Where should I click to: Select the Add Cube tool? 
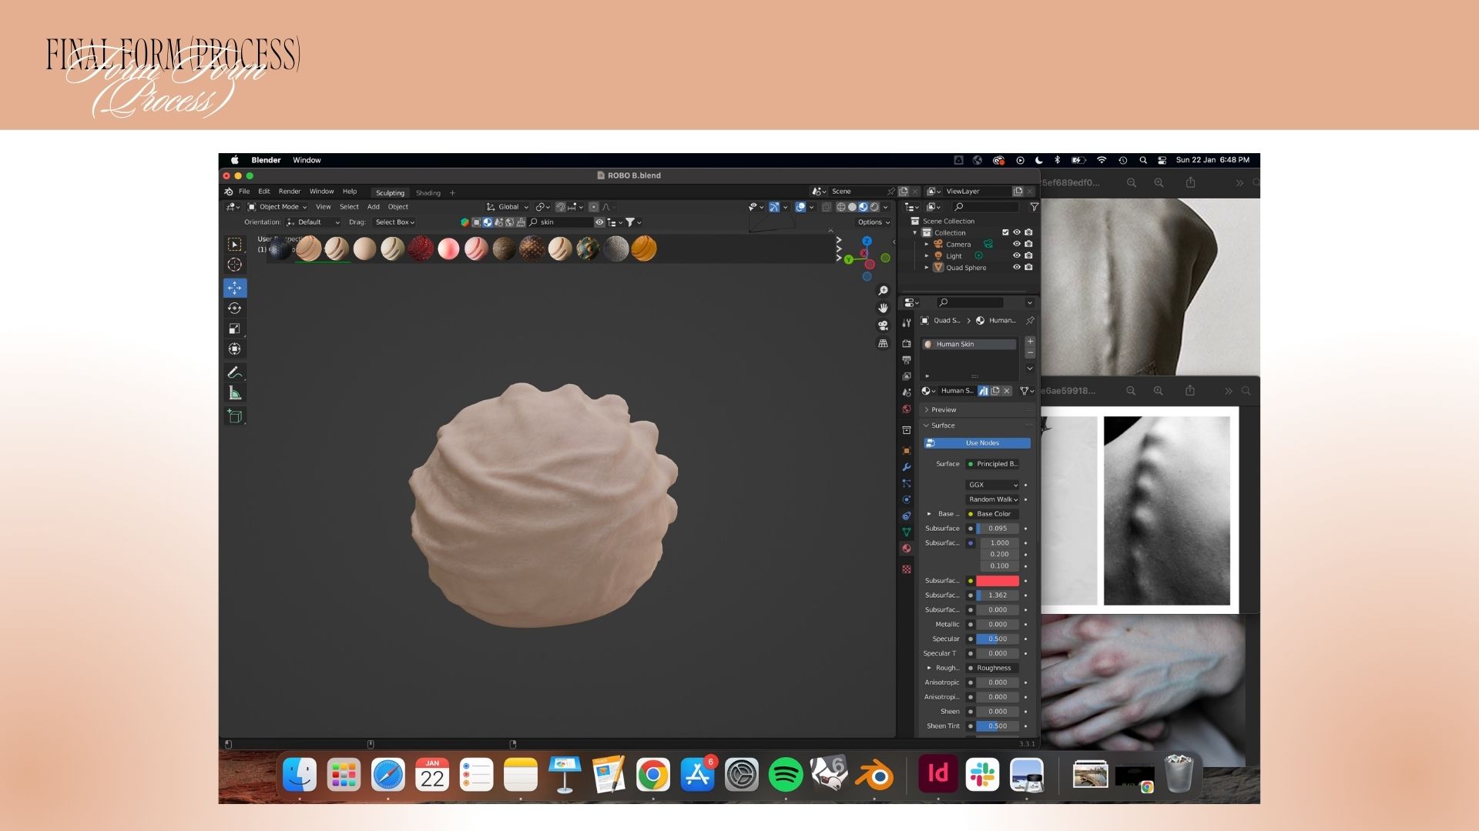235,416
